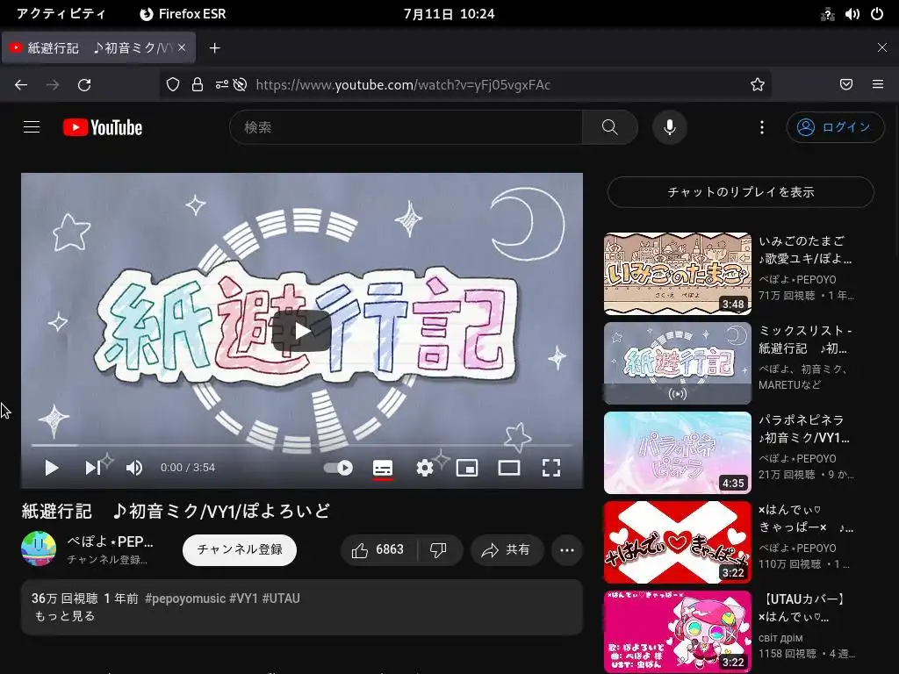The height and width of the screenshot is (674, 899).
Task: Like the video with 6863 likes
Action: (378, 550)
